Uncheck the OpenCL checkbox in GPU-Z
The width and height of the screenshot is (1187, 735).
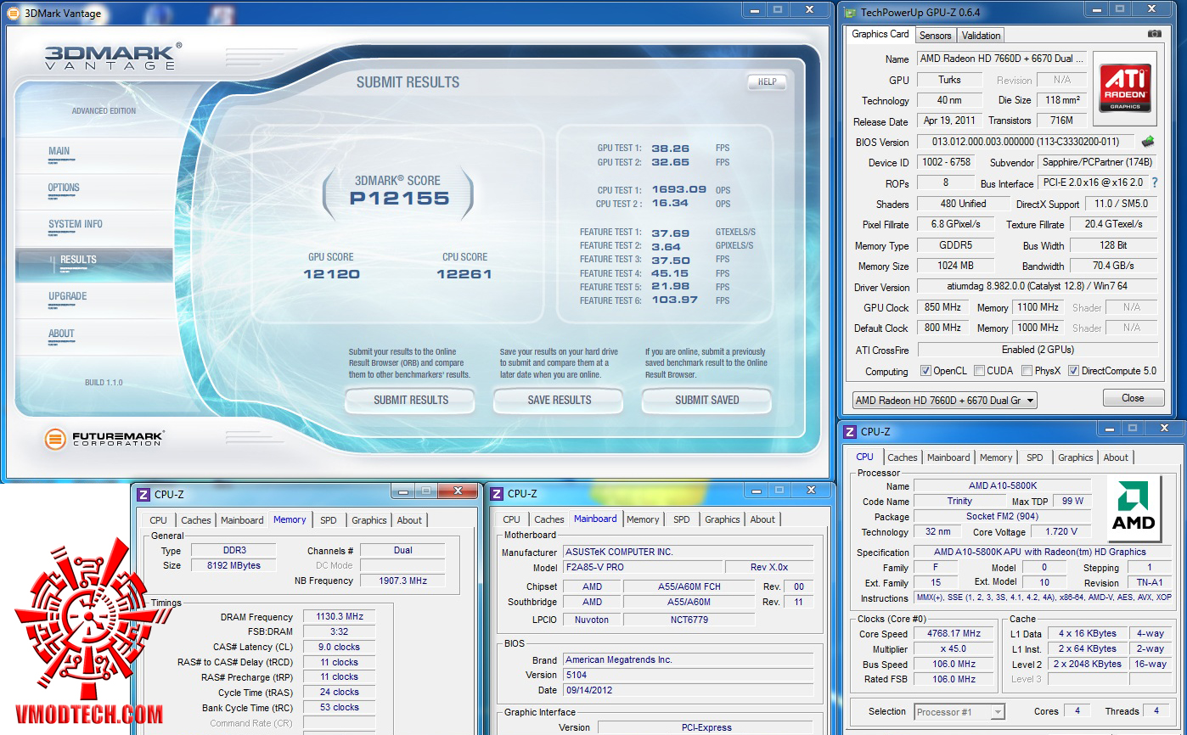click(x=925, y=371)
